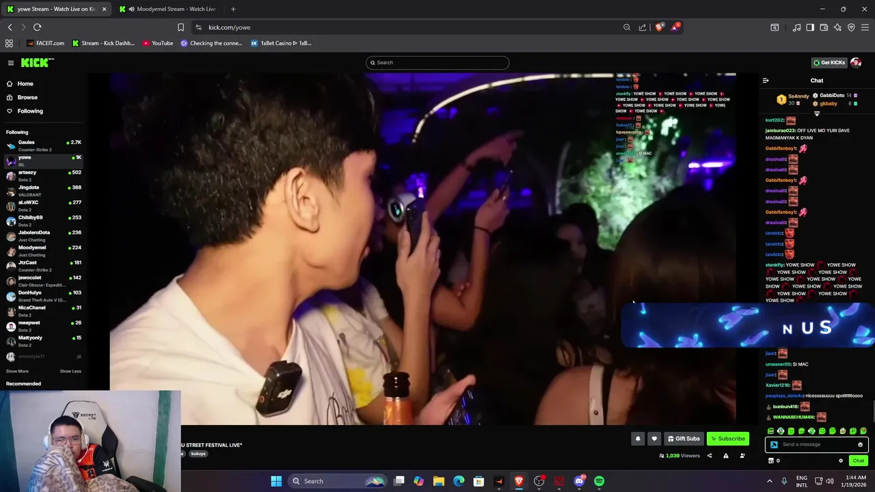This screenshot has width=875, height=492.
Task: Open Leo AI sparkle icon
Action: coord(837,27)
